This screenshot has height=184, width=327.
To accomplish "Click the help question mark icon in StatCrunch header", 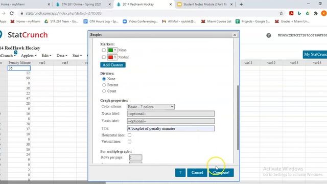I will pos(268,35).
